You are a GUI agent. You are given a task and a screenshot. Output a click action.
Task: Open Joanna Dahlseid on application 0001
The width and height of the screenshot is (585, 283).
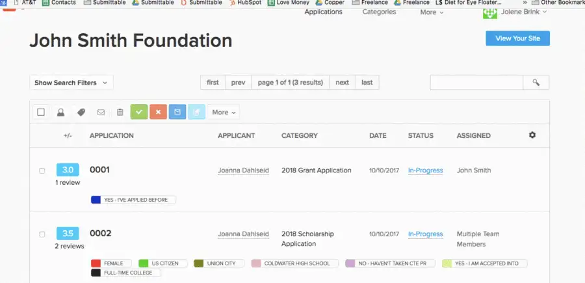243,170
